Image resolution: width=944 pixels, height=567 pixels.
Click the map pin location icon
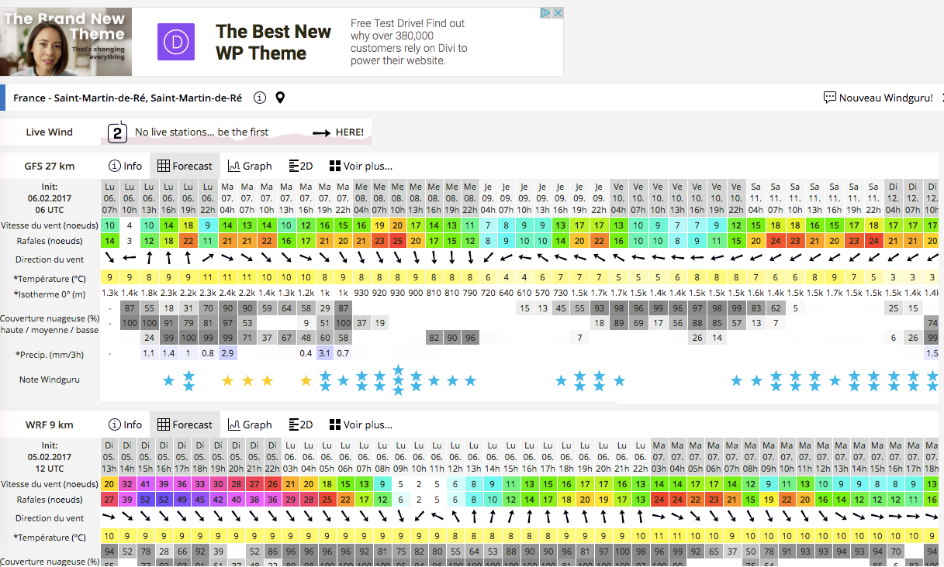(x=280, y=98)
